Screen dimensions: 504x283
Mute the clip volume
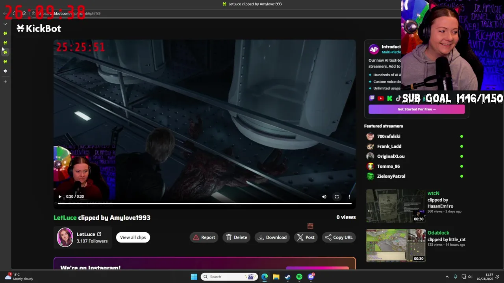coord(324,197)
